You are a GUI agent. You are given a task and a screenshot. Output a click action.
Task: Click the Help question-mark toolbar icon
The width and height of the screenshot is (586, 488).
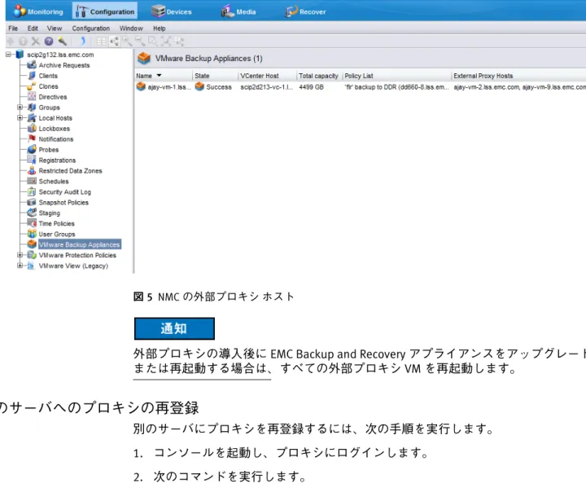point(49,42)
